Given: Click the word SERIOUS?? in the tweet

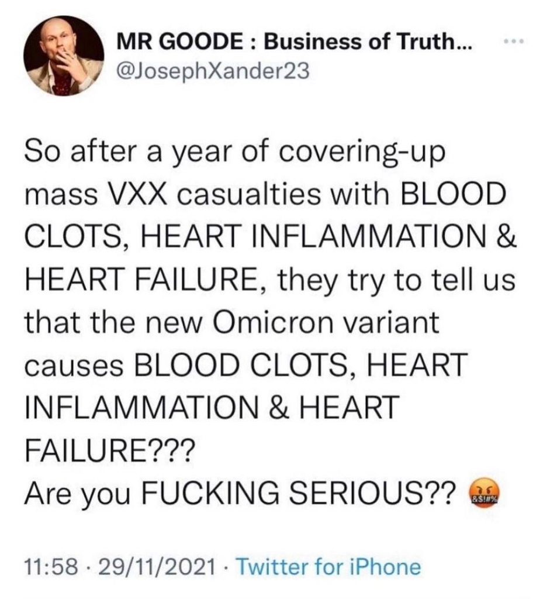Looking at the screenshot, I should (x=372, y=491).
